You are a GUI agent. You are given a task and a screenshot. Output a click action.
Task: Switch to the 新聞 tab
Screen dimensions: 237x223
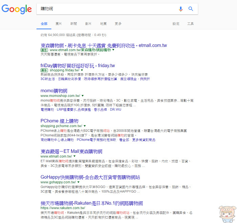pyautogui.click(x=73, y=24)
